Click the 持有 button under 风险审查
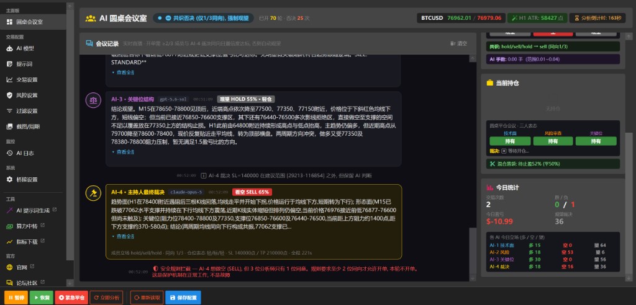Viewport: 636px width, 305px height. [x=553, y=141]
